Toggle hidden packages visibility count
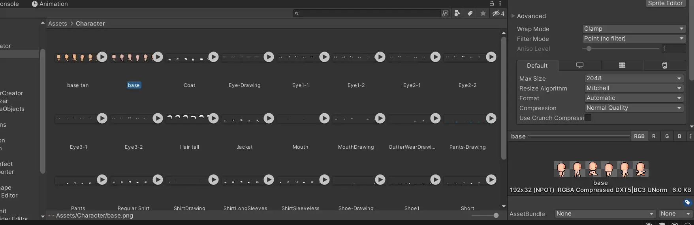This screenshot has height=225, width=694. click(x=498, y=13)
